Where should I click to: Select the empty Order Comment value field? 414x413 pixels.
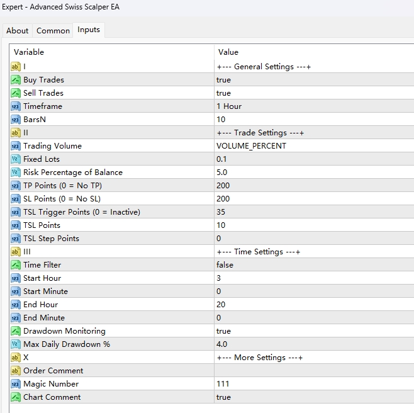tap(313, 371)
